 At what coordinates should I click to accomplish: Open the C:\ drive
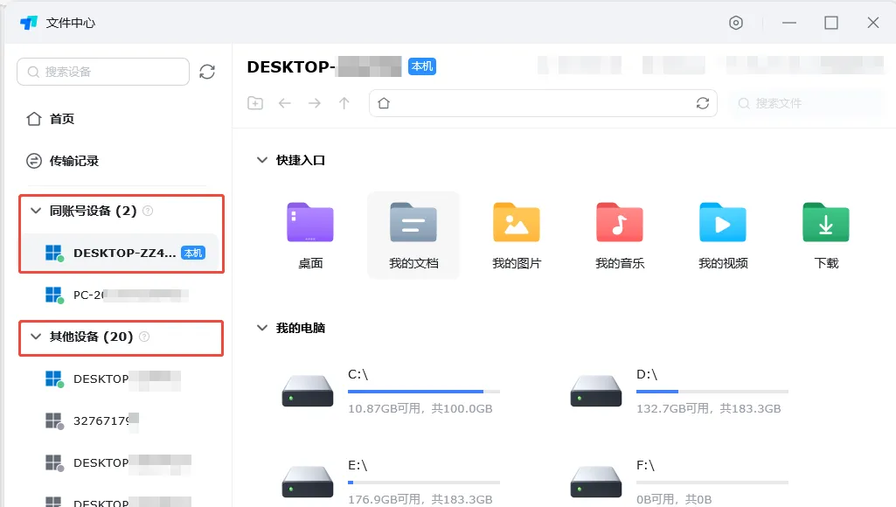[391, 391]
